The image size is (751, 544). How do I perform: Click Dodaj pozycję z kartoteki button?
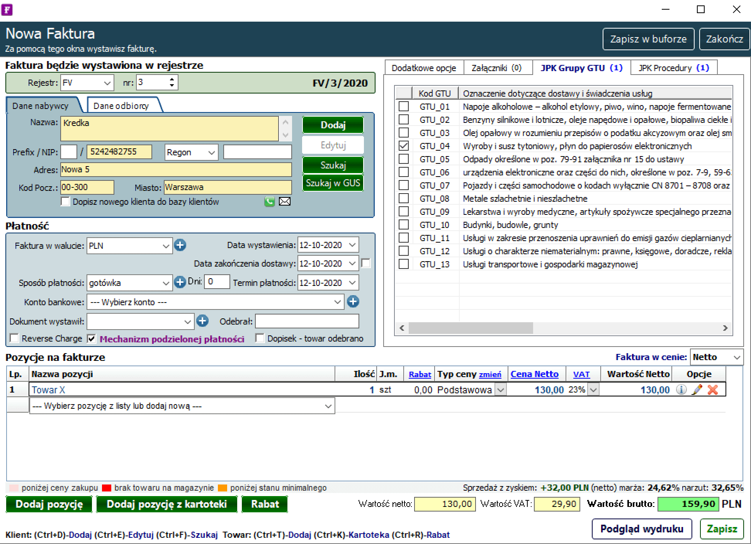167,504
